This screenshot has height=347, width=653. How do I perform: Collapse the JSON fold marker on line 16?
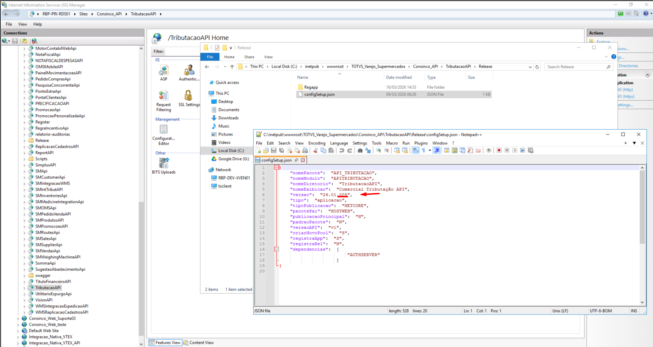pos(277,249)
